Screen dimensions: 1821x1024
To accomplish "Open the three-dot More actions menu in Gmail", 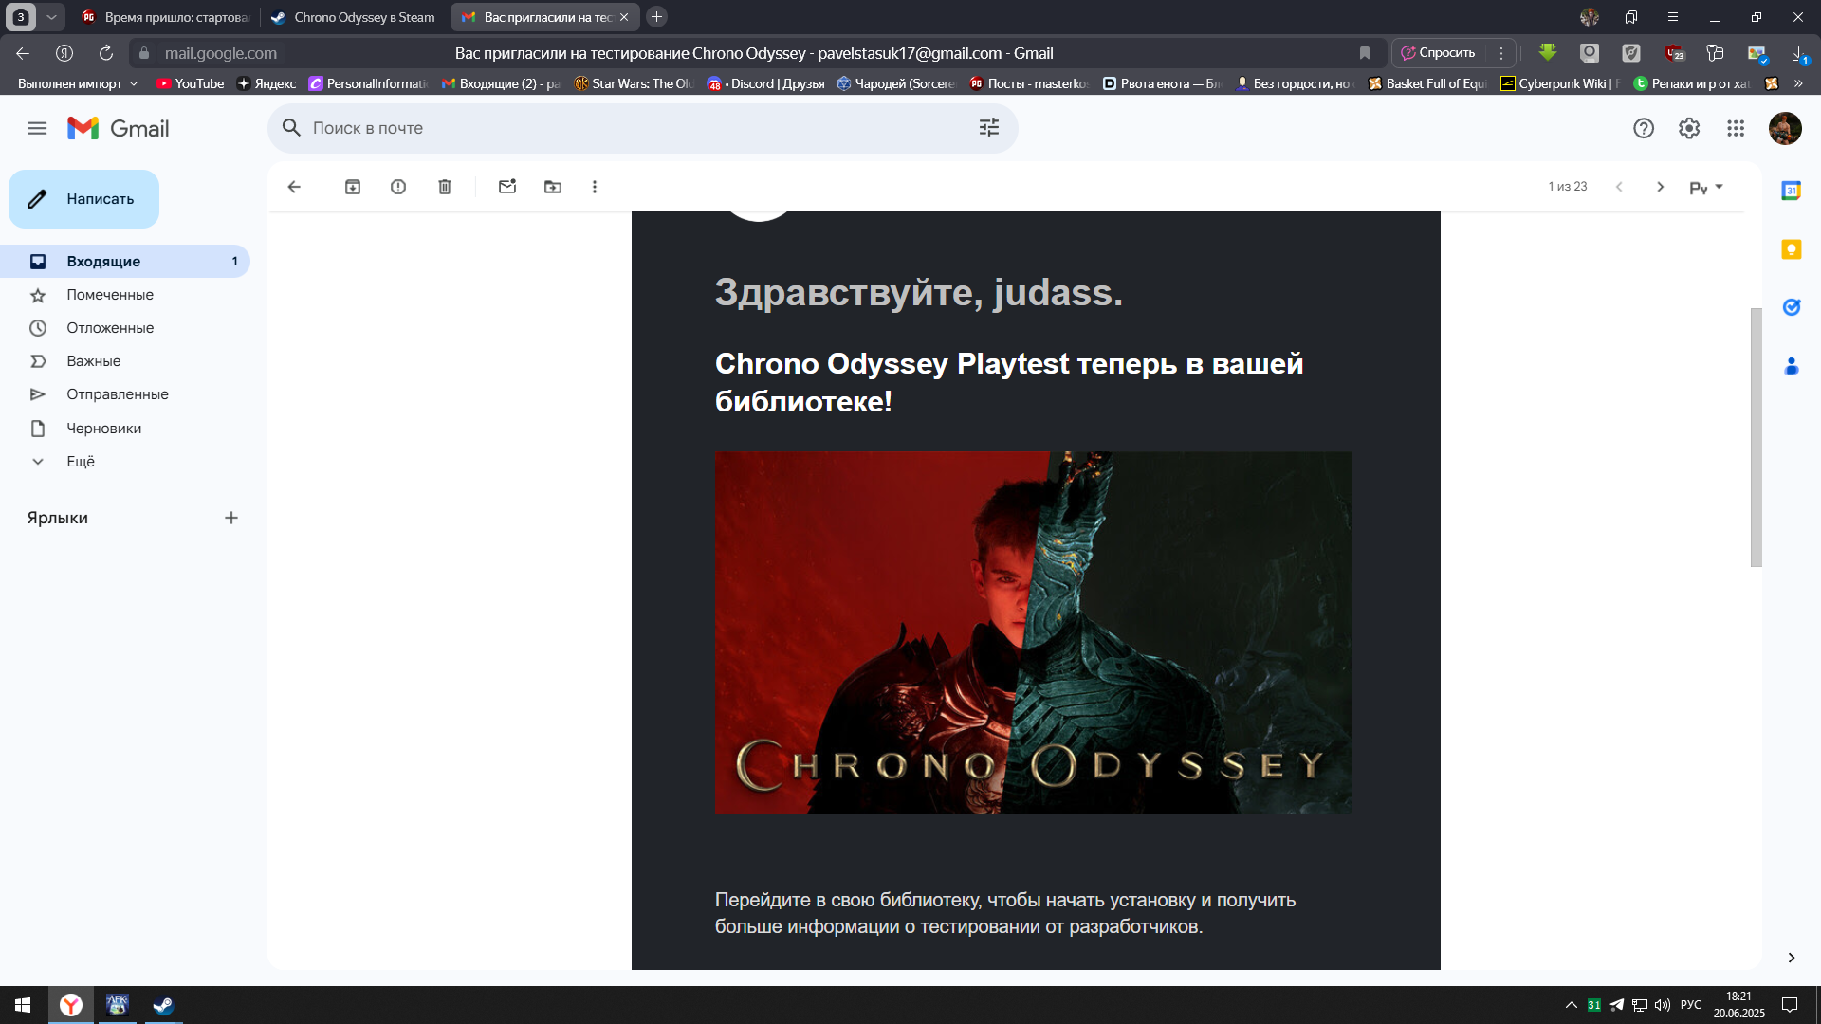I will pos(595,187).
